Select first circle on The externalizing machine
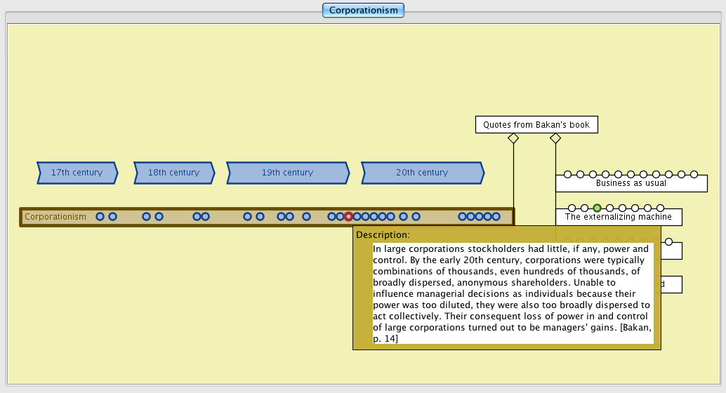Viewport: 726px width, 393px height. coord(572,208)
